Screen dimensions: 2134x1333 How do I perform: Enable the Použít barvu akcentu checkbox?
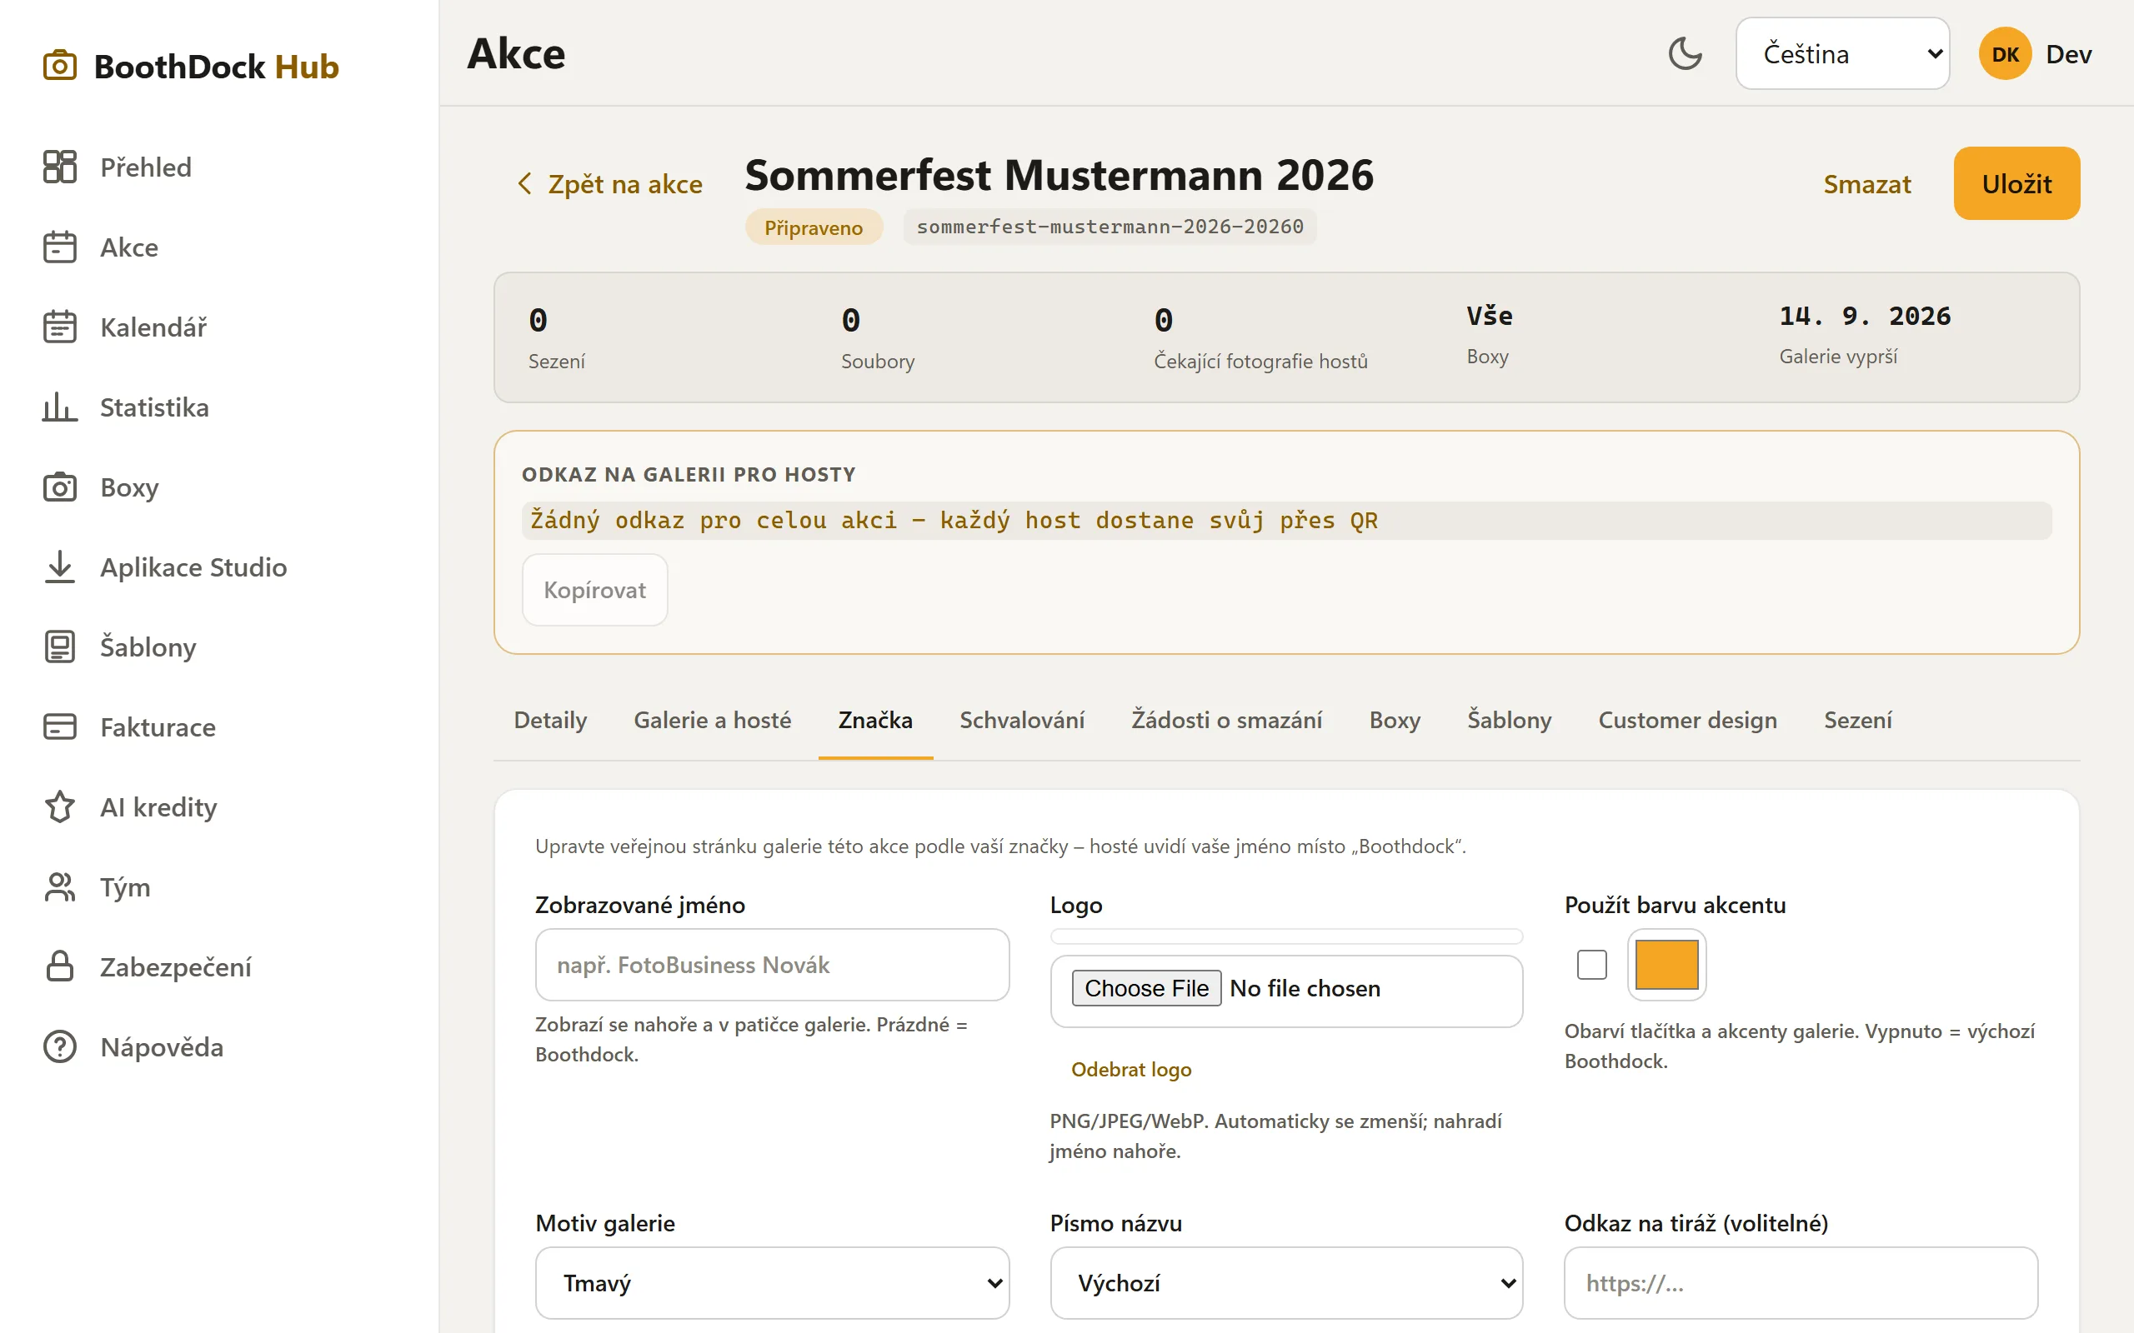tap(1591, 965)
